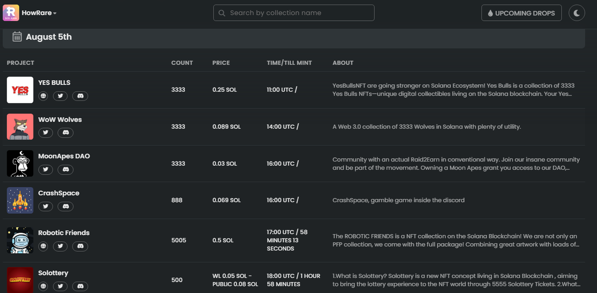Open the Robotic Friends project name link
The image size is (597, 293).
pyautogui.click(x=64, y=232)
